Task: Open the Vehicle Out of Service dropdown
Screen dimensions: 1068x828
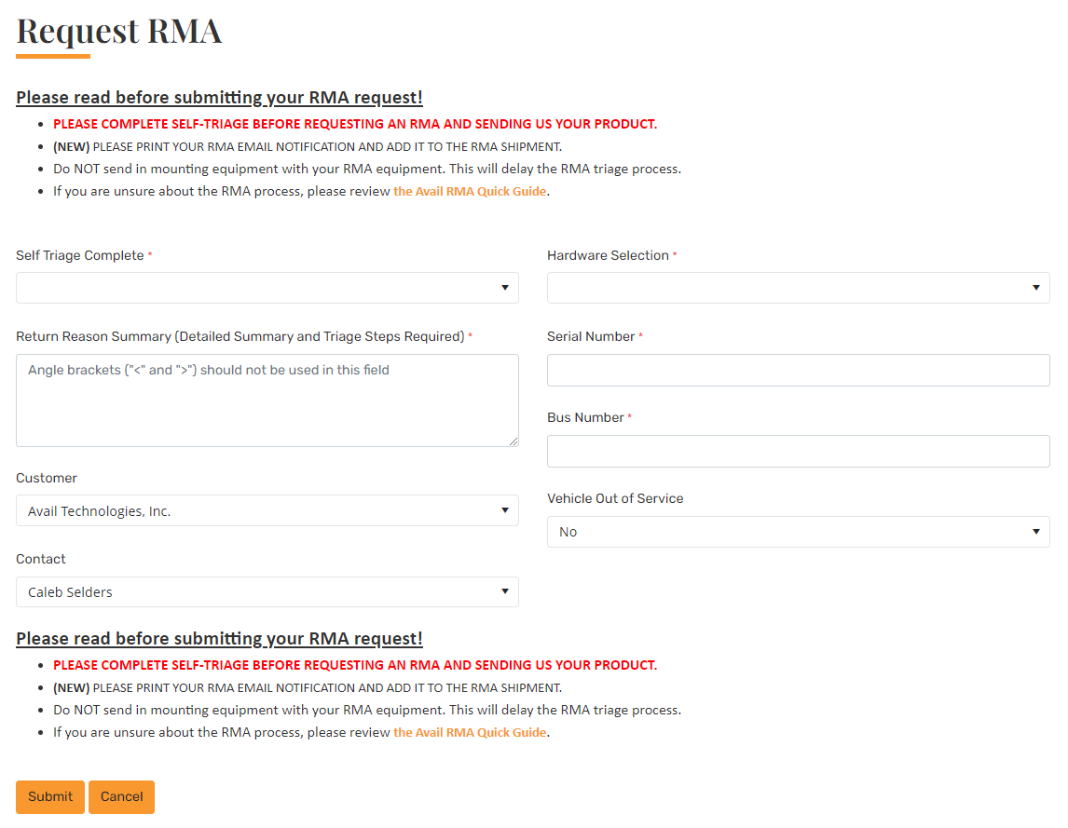Action: [x=799, y=532]
